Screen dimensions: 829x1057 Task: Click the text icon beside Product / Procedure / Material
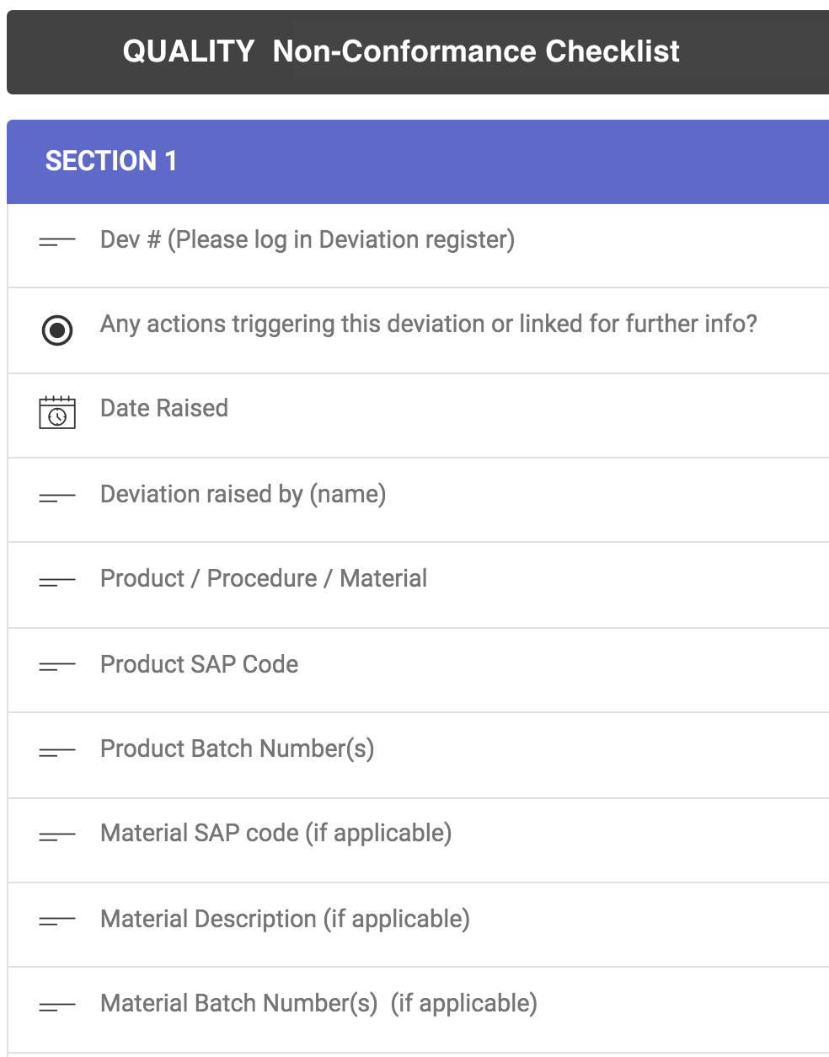57,582
